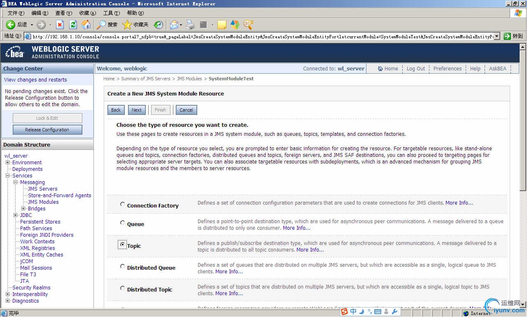Viewport: 527px width, 317px height.
Task: Open Store-and-Forward Agents tree item
Action: pyautogui.click(x=60, y=196)
